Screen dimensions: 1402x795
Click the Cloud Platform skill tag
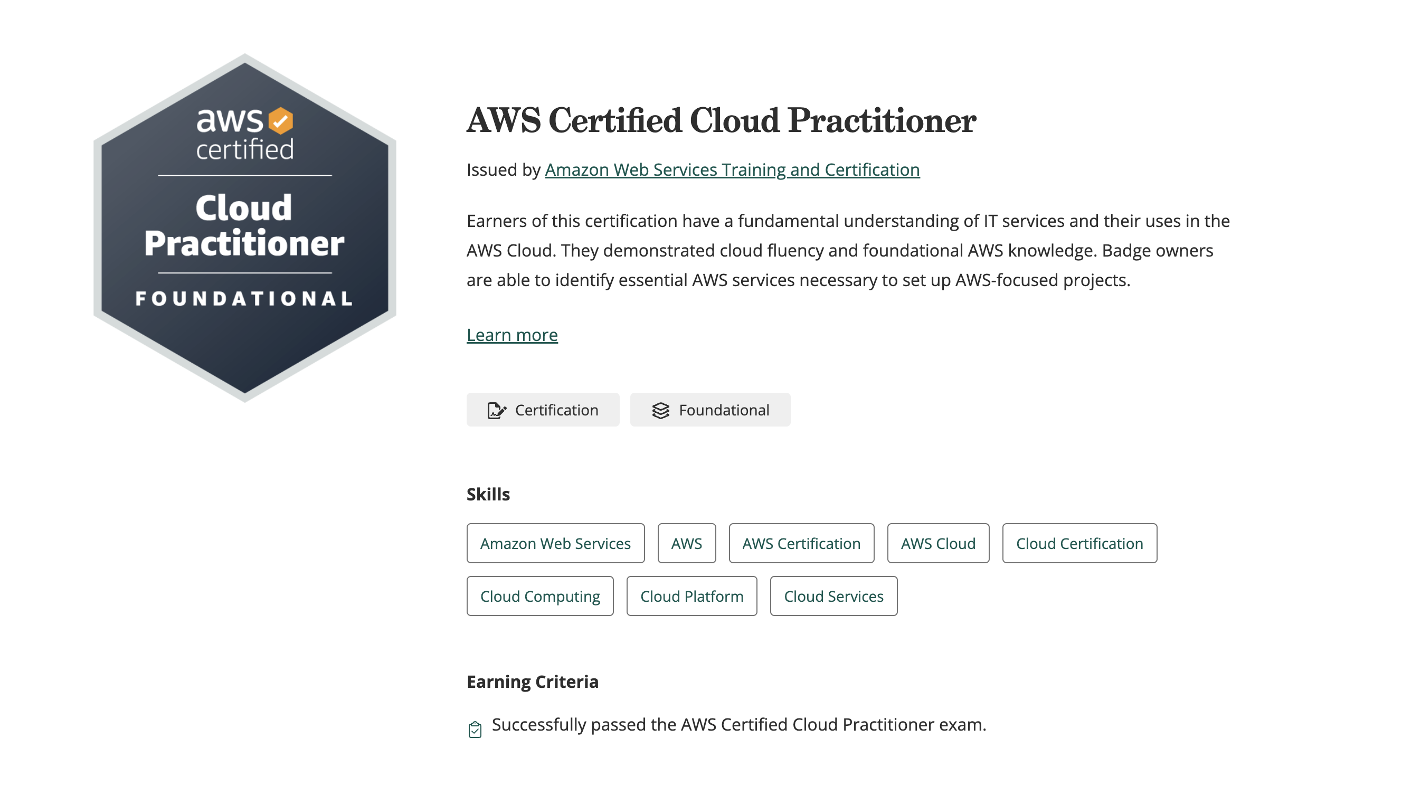[691, 597]
